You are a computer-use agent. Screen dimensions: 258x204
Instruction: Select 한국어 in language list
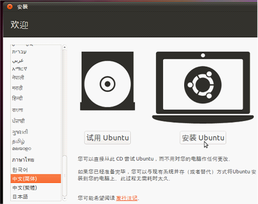[36, 170]
